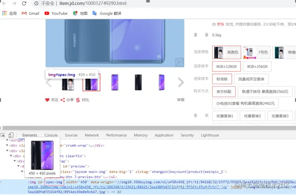Select the first thumbnail with the person
Viewport: 296px width, 195px height.
pyautogui.click(x=68, y=84)
